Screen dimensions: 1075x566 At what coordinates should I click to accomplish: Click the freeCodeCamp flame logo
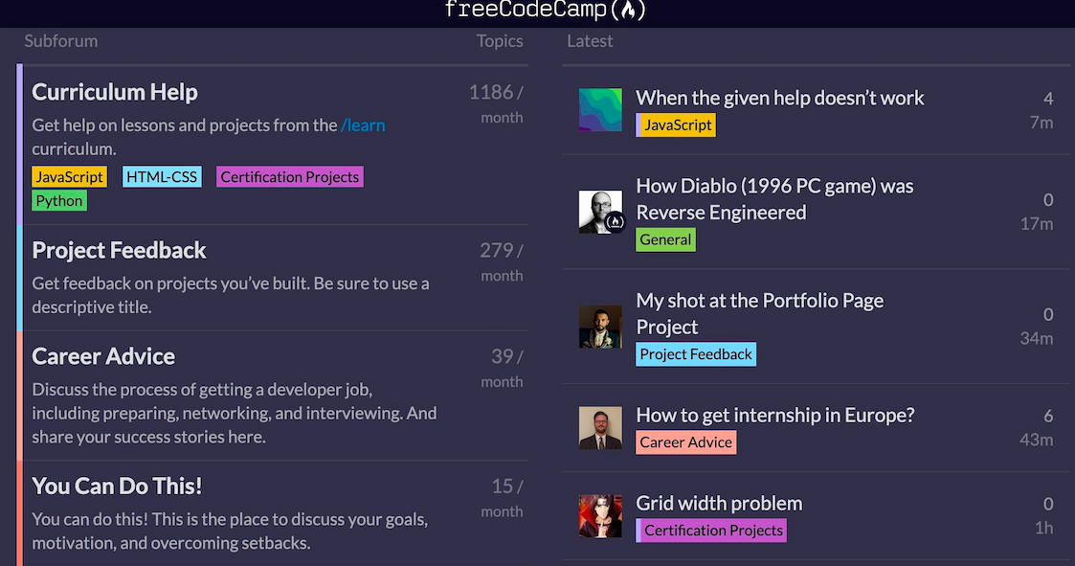(x=545, y=10)
